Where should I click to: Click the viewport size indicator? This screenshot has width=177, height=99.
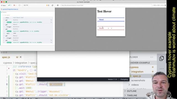coord(159,5)
